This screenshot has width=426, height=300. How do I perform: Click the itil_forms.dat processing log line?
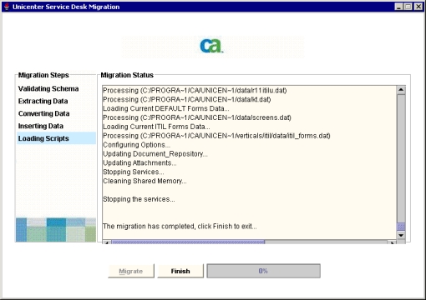(x=216, y=136)
